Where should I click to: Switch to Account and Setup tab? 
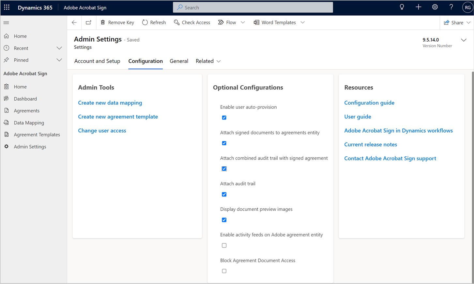click(x=97, y=61)
